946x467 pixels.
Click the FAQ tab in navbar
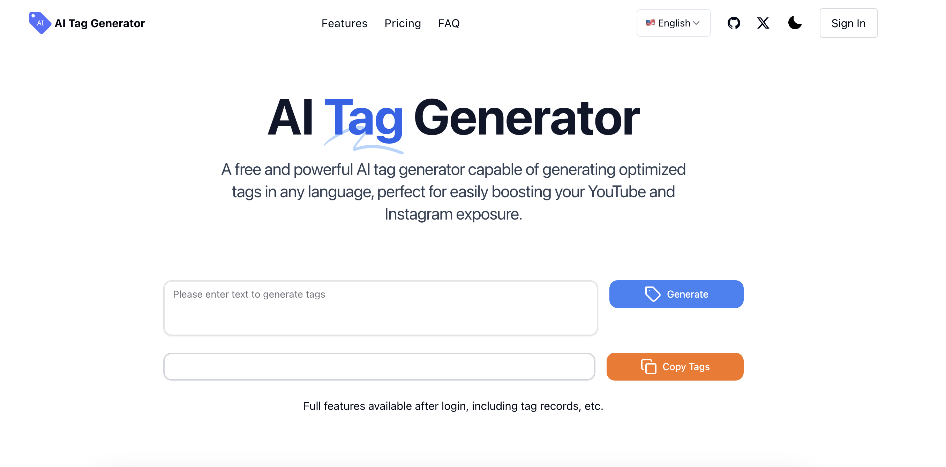[450, 23]
